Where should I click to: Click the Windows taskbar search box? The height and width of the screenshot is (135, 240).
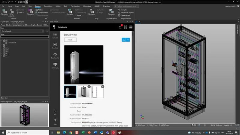pos(27,132)
